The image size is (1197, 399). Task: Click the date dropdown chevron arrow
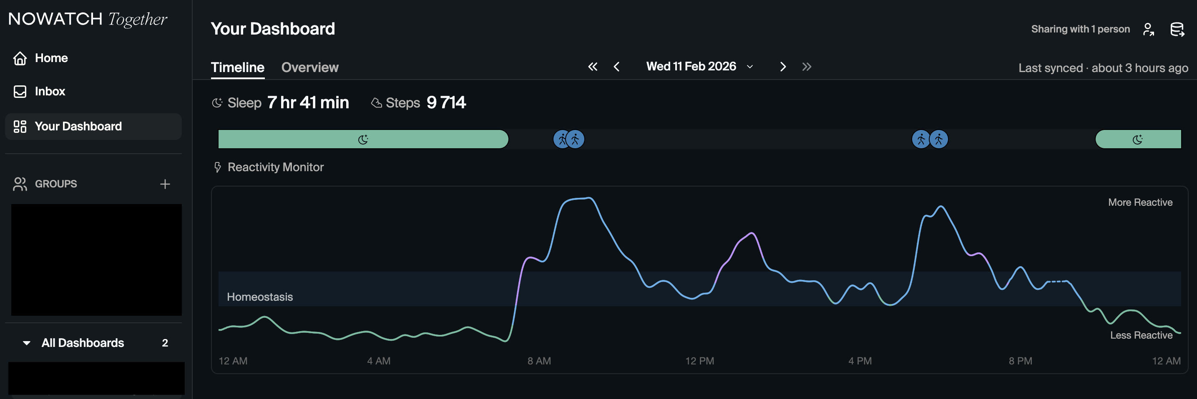[x=749, y=67]
